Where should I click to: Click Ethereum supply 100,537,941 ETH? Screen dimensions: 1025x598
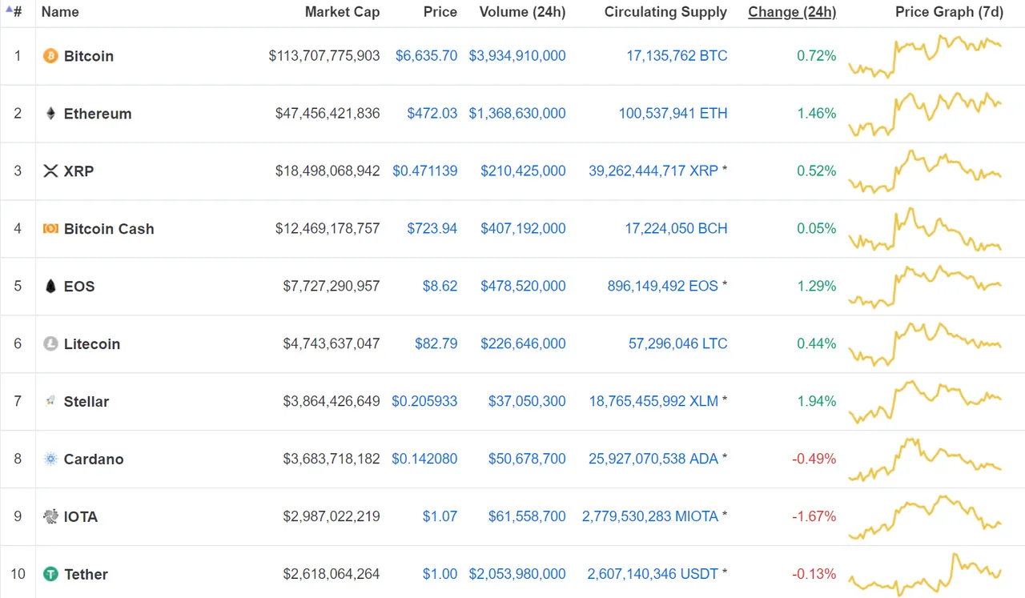click(x=673, y=114)
